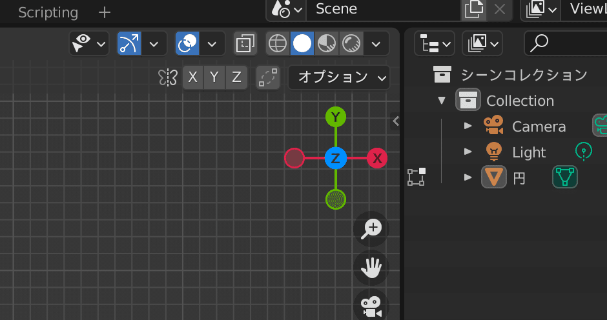Screen dimensions: 607x320
Task: Expand the 円 mesh object arrow
Action: tap(468, 177)
